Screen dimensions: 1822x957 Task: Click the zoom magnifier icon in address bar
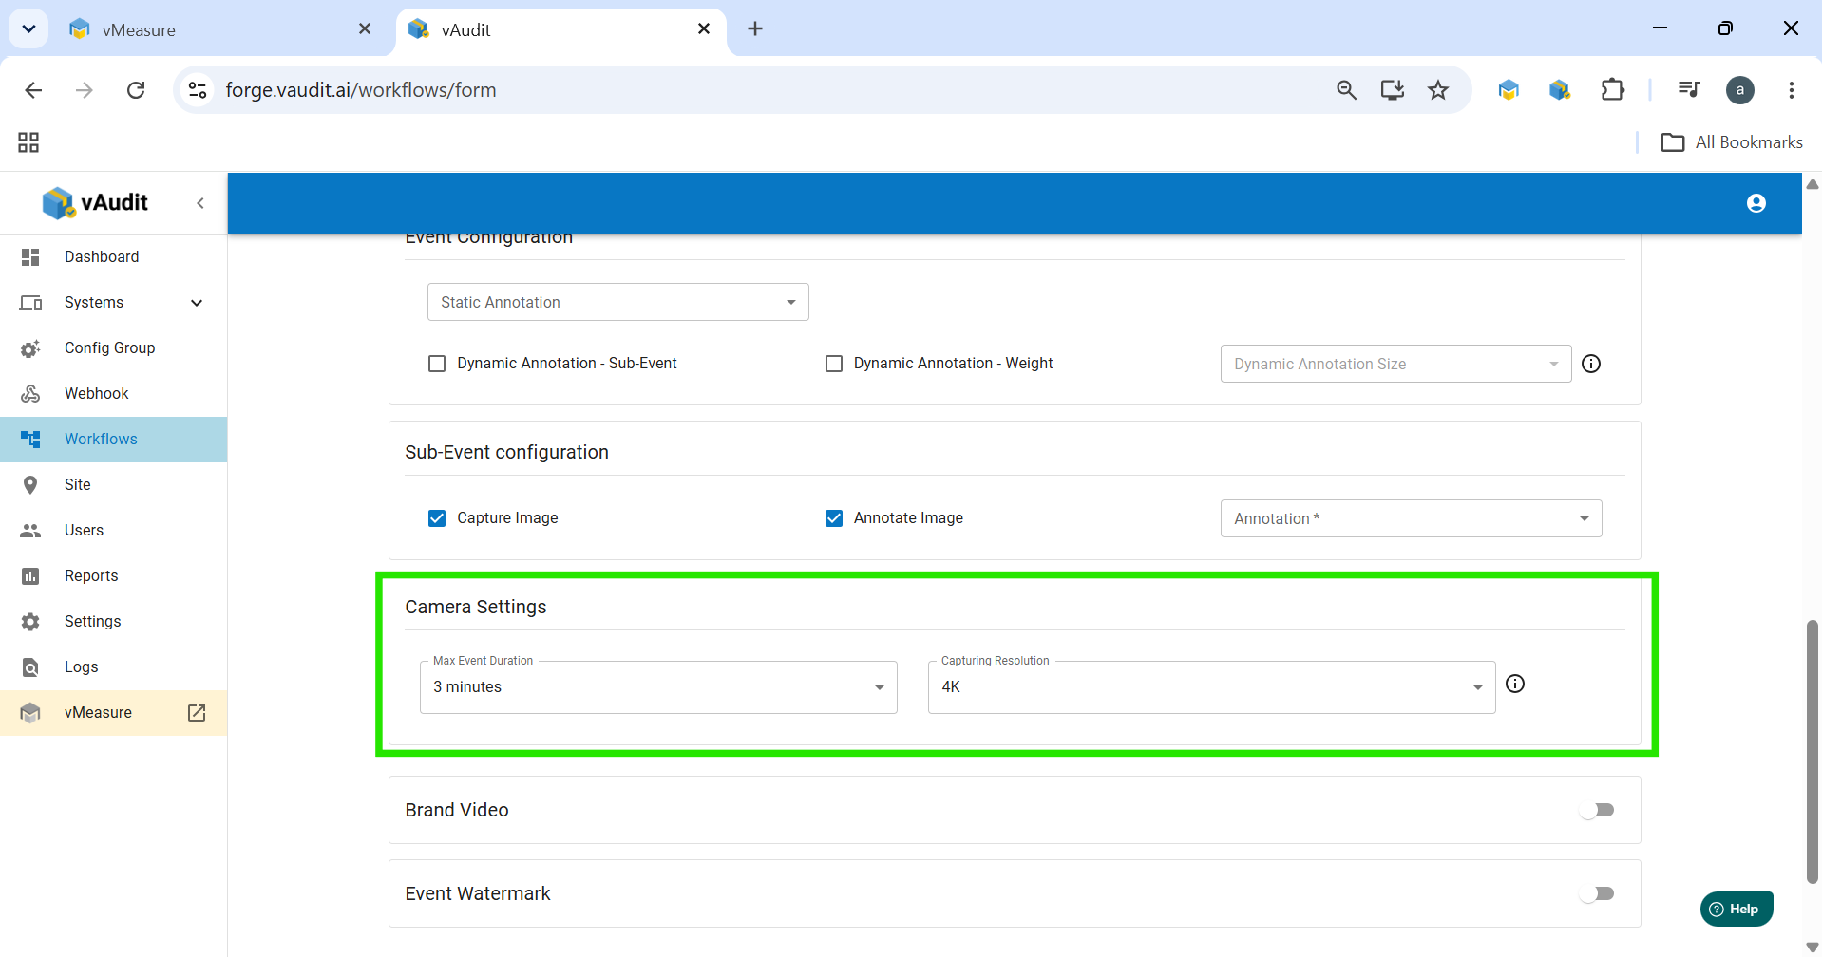tap(1346, 90)
